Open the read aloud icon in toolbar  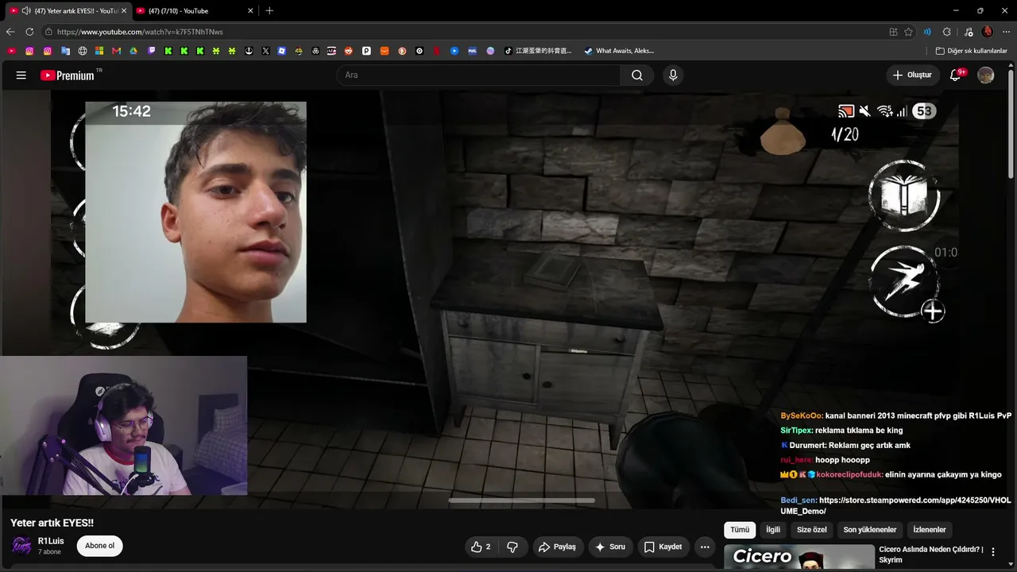pyautogui.click(x=927, y=32)
